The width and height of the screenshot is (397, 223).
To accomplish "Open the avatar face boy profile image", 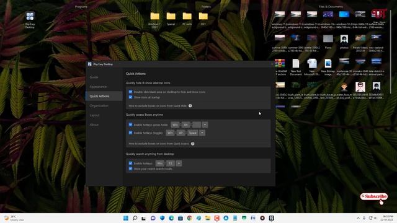I will tap(344, 90).
